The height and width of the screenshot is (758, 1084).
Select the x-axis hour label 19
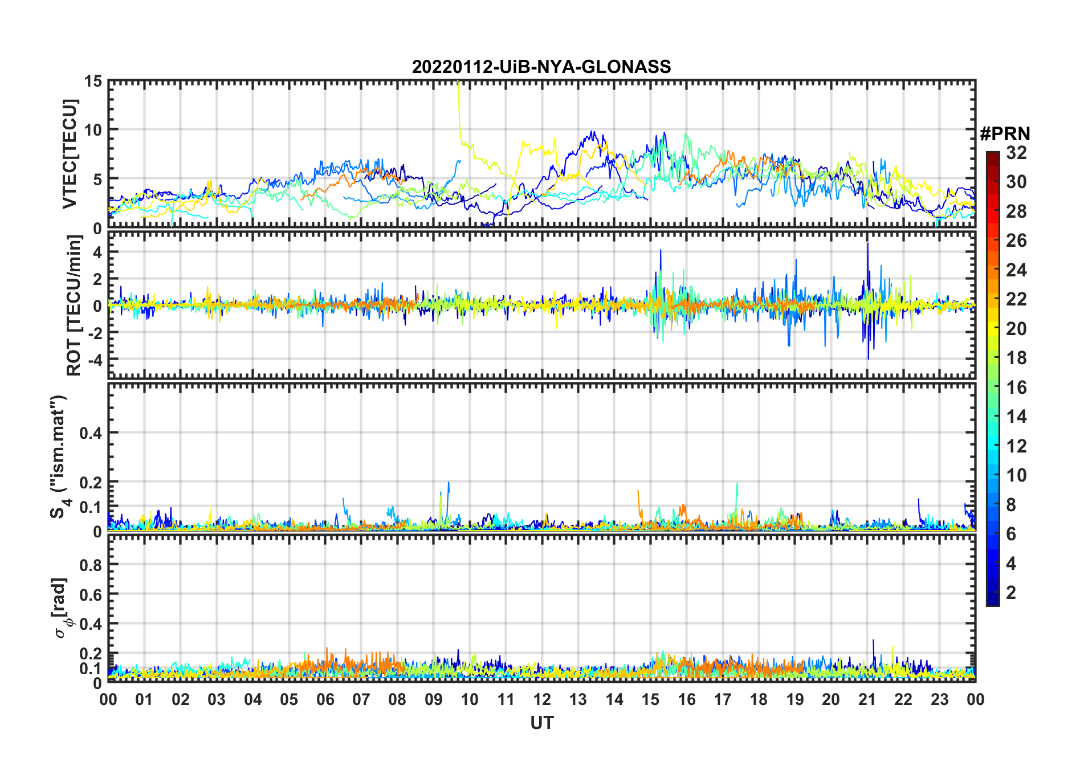pos(795,699)
